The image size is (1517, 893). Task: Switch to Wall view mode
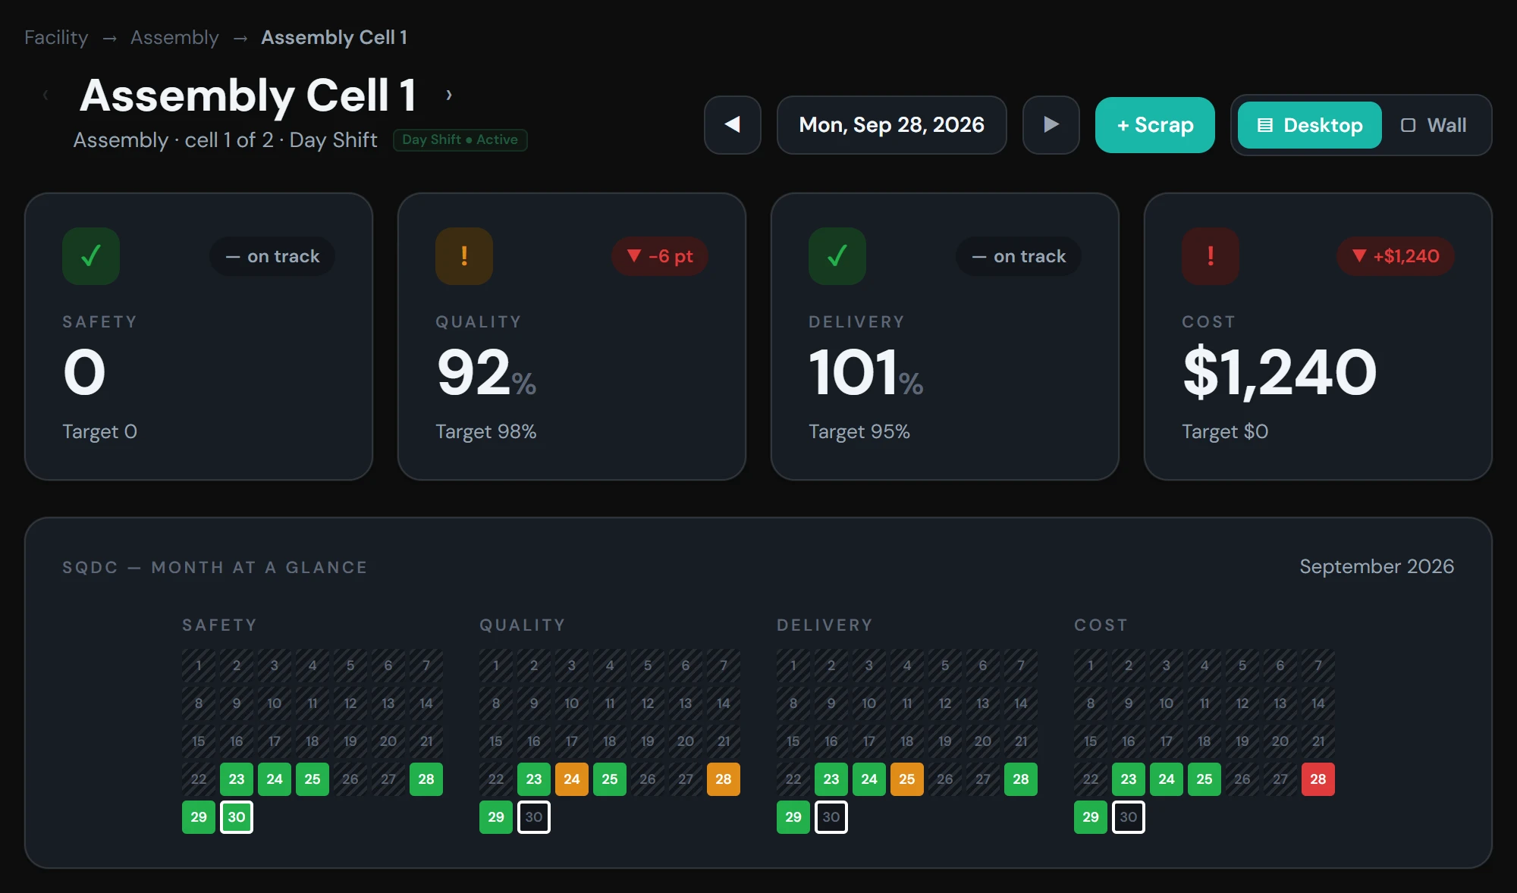click(1434, 125)
